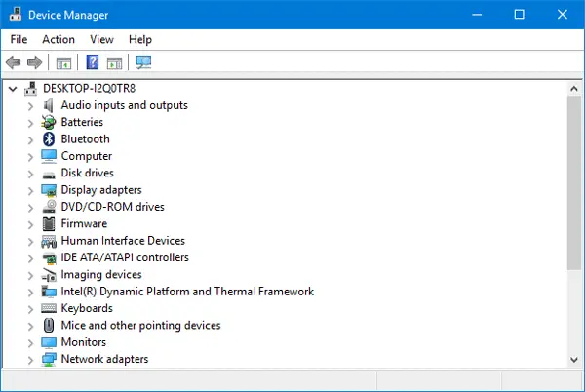Click the Help question mark toolbar icon
The image size is (585, 392).
click(93, 62)
